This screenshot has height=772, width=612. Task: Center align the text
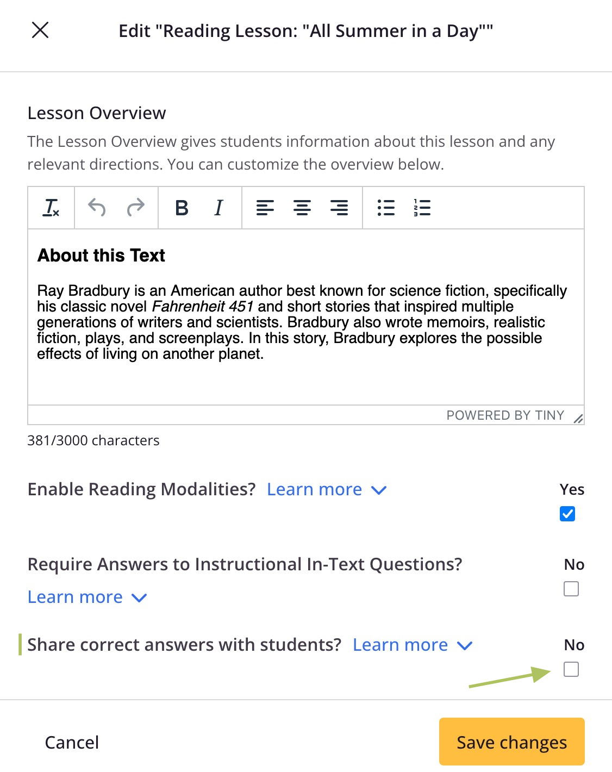[302, 208]
